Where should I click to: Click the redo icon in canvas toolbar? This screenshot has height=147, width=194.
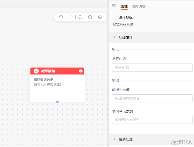(71, 17)
